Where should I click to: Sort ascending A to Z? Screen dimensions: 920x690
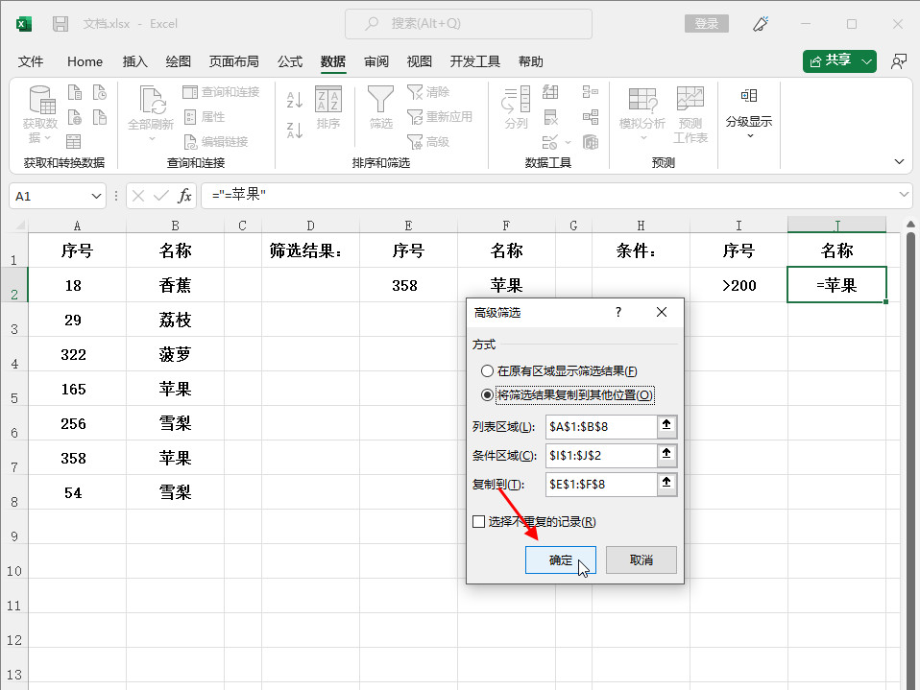(295, 100)
